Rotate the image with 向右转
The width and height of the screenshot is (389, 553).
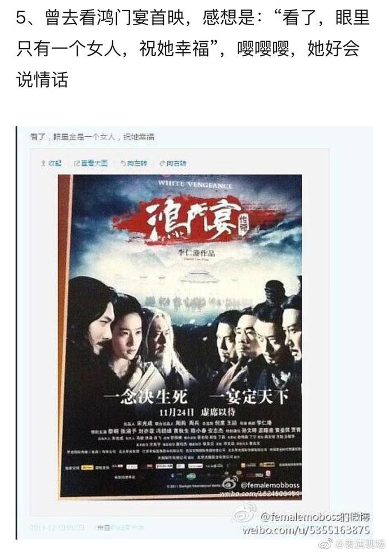[x=176, y=164]
